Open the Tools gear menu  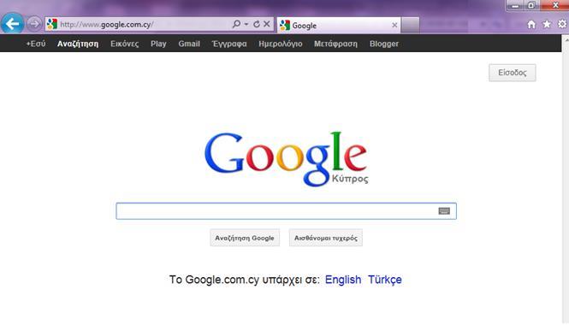562,24
